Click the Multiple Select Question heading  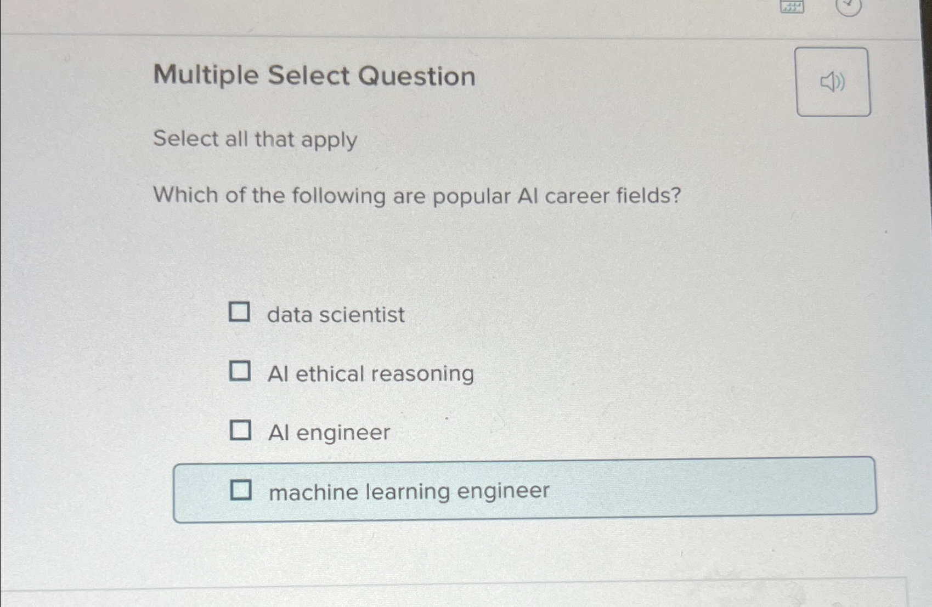(314, 76)
